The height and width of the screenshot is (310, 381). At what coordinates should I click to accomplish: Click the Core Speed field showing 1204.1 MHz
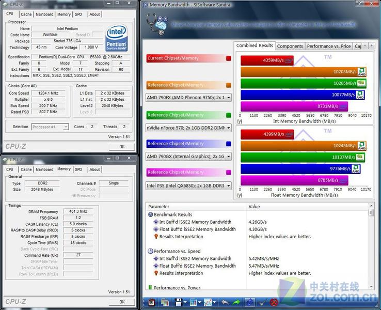(x=49, y=93)
